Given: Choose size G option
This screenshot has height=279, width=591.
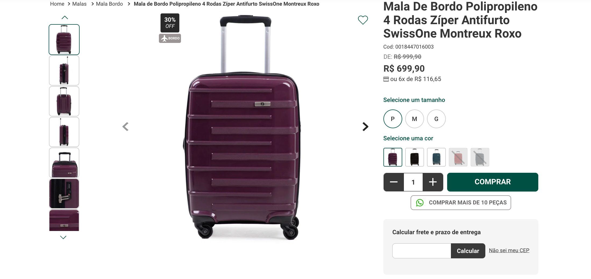Looking at the screenshot, I should (x=436, y=119).
